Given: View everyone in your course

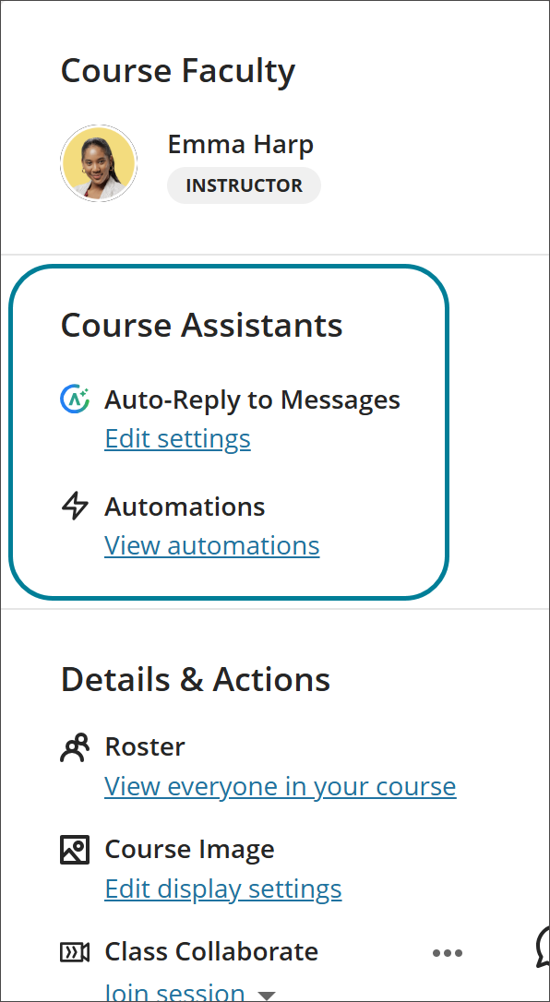Looking at the screenshot, I should (x=280, y=786).
